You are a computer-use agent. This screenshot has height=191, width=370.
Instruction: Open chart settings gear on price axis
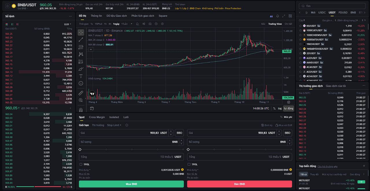click(288, 102)
